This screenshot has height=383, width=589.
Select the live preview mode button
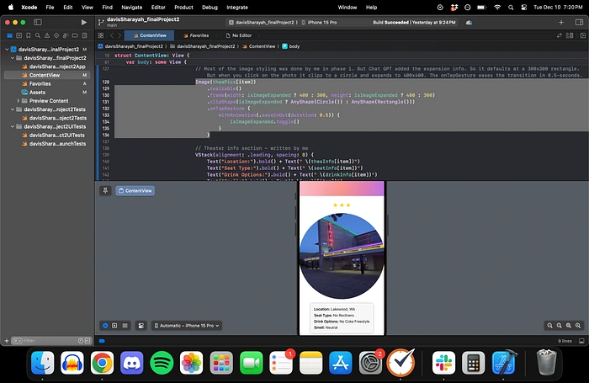[105, 325]
